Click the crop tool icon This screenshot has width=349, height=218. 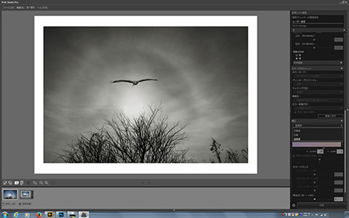point(35,182)
